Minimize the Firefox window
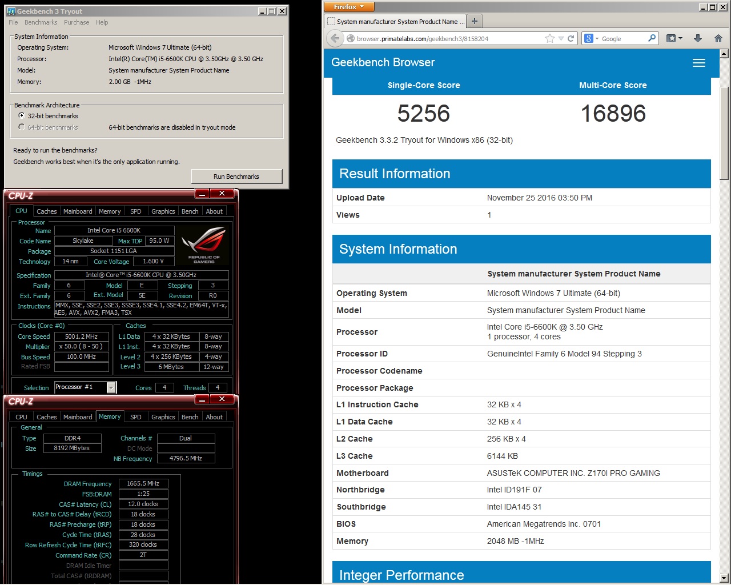 pyautogui.click(x=703, y=7)
